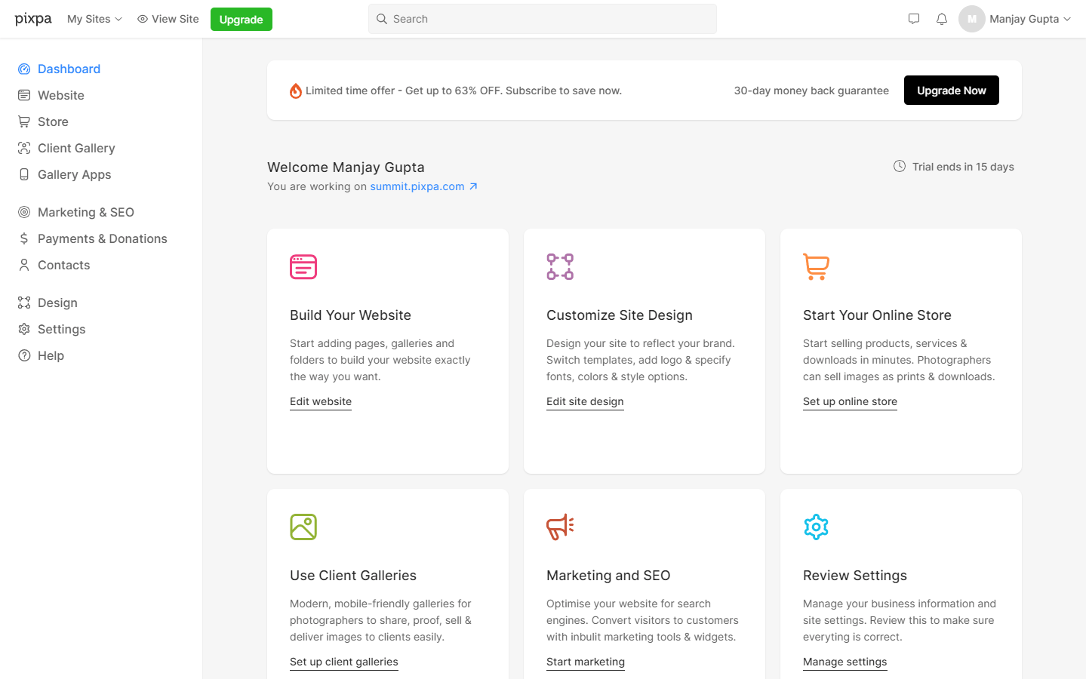Screen dimensions: 1086x679
Task: Click the green Upgrade button
Action: pos(241,20)
